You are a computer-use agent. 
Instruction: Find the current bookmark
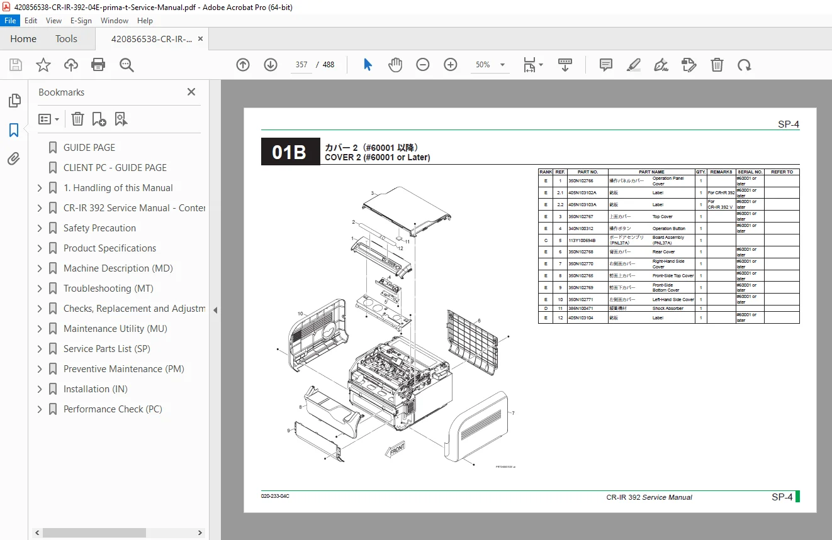coord(121,119)
